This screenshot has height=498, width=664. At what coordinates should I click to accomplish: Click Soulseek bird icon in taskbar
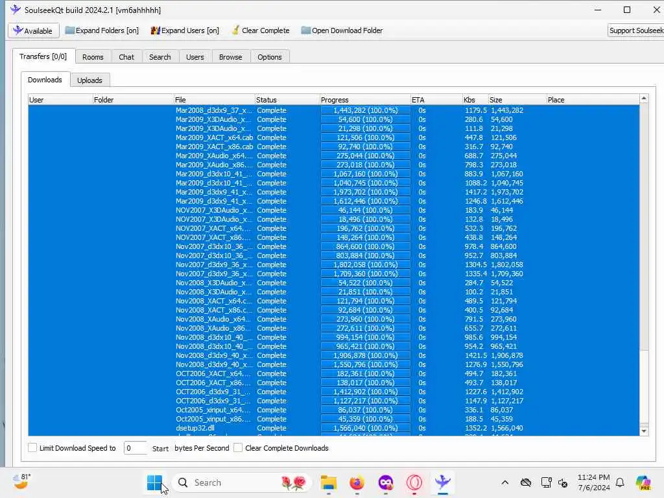(442, 482)
